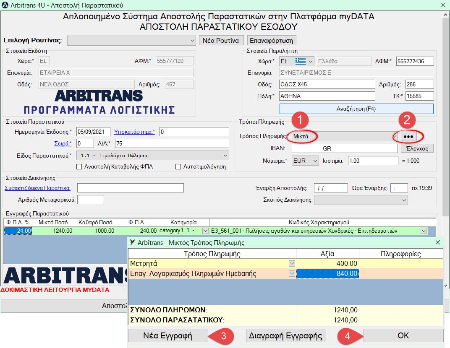Click the Mixed Payment dialog title icon
The height and width of the screenshot is (348, 450).
[x=132, y=242]
